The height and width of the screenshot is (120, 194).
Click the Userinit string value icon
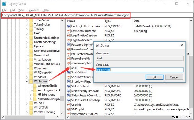69,105
